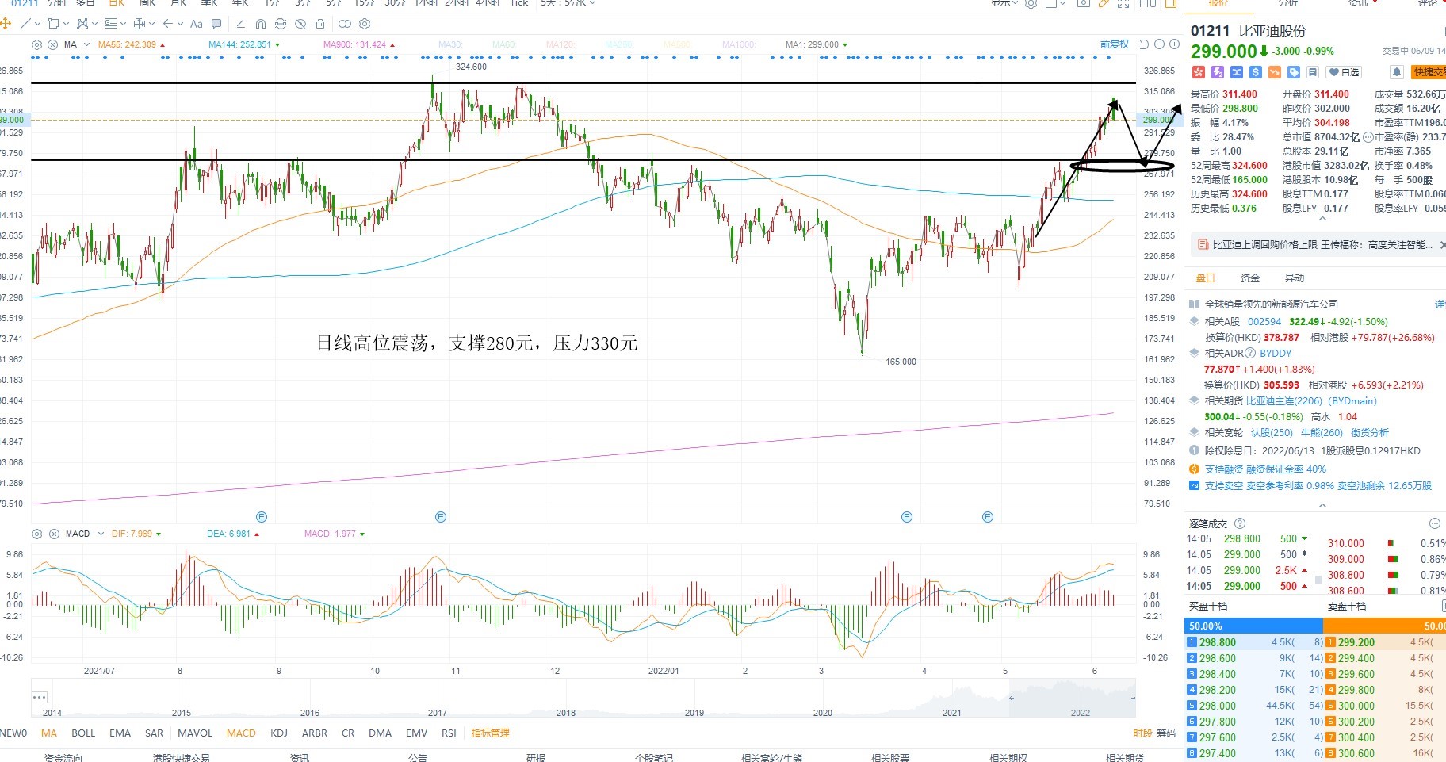Open MA indicator settings gear
1446x762 pixels.
click(36, 44)
